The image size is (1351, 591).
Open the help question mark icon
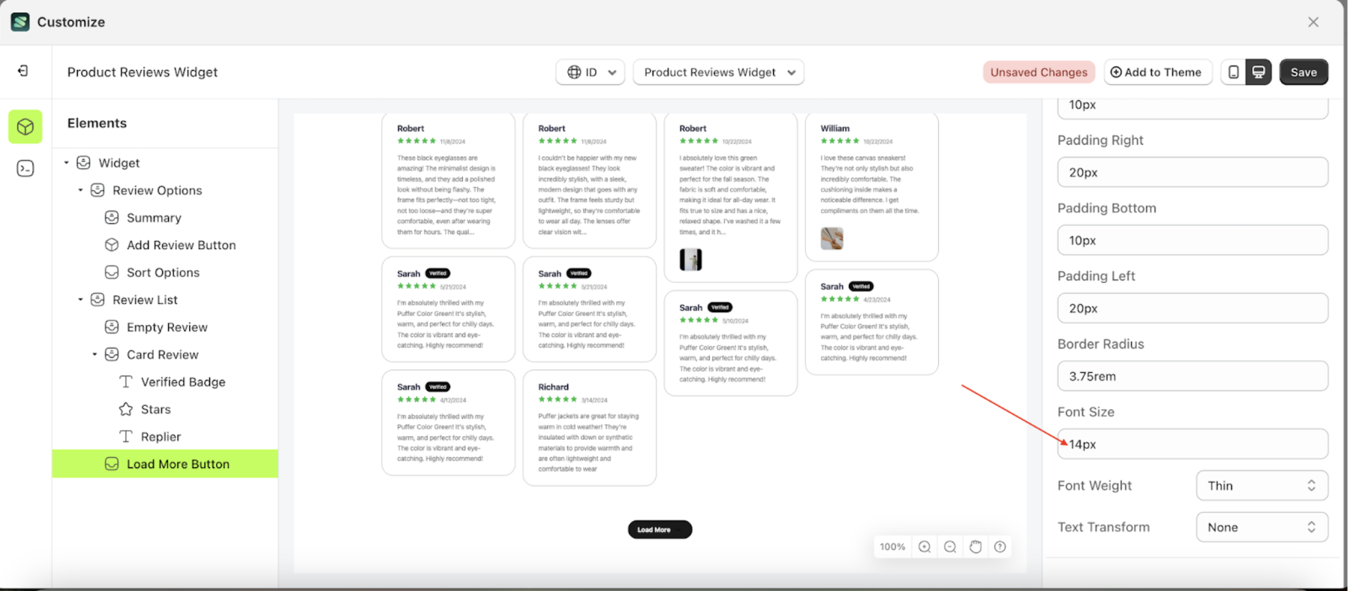tap(1000, 547)
